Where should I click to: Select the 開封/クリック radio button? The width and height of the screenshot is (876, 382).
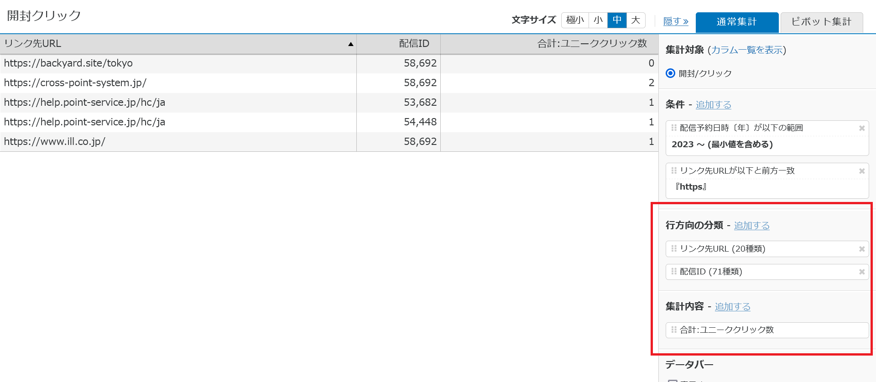click(x=670, y=73)
